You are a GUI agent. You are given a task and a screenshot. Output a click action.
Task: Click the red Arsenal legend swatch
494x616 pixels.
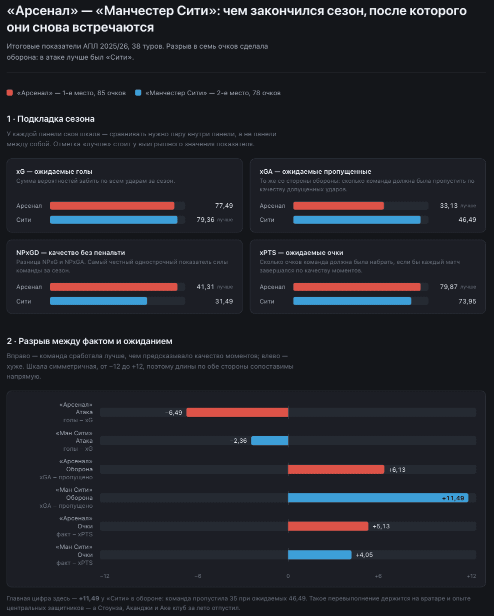[x=10, y=93]
